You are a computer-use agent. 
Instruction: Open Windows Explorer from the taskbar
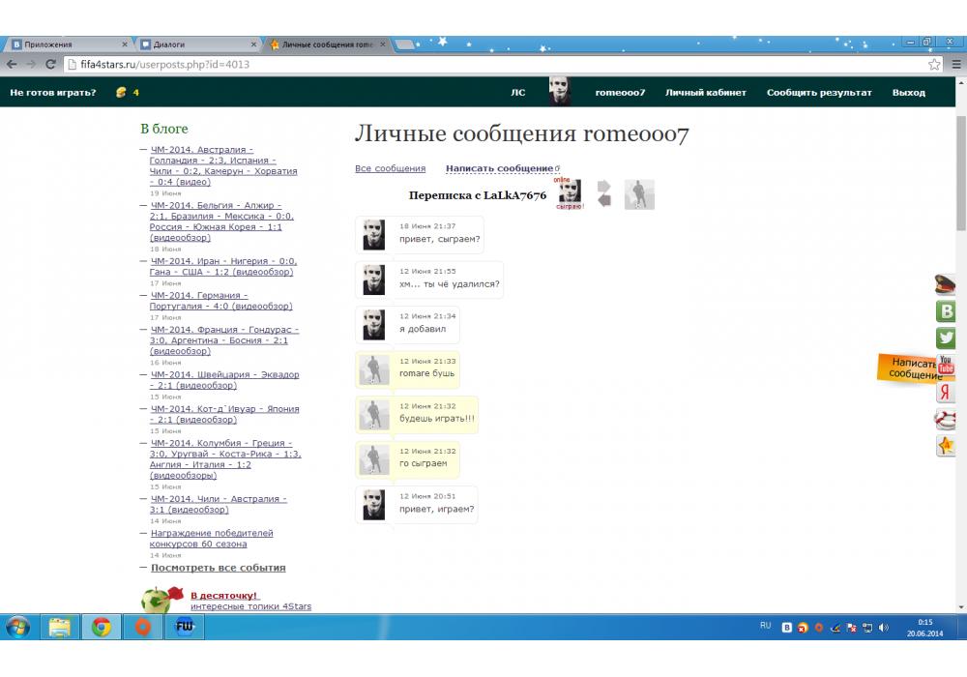(60, 627)
